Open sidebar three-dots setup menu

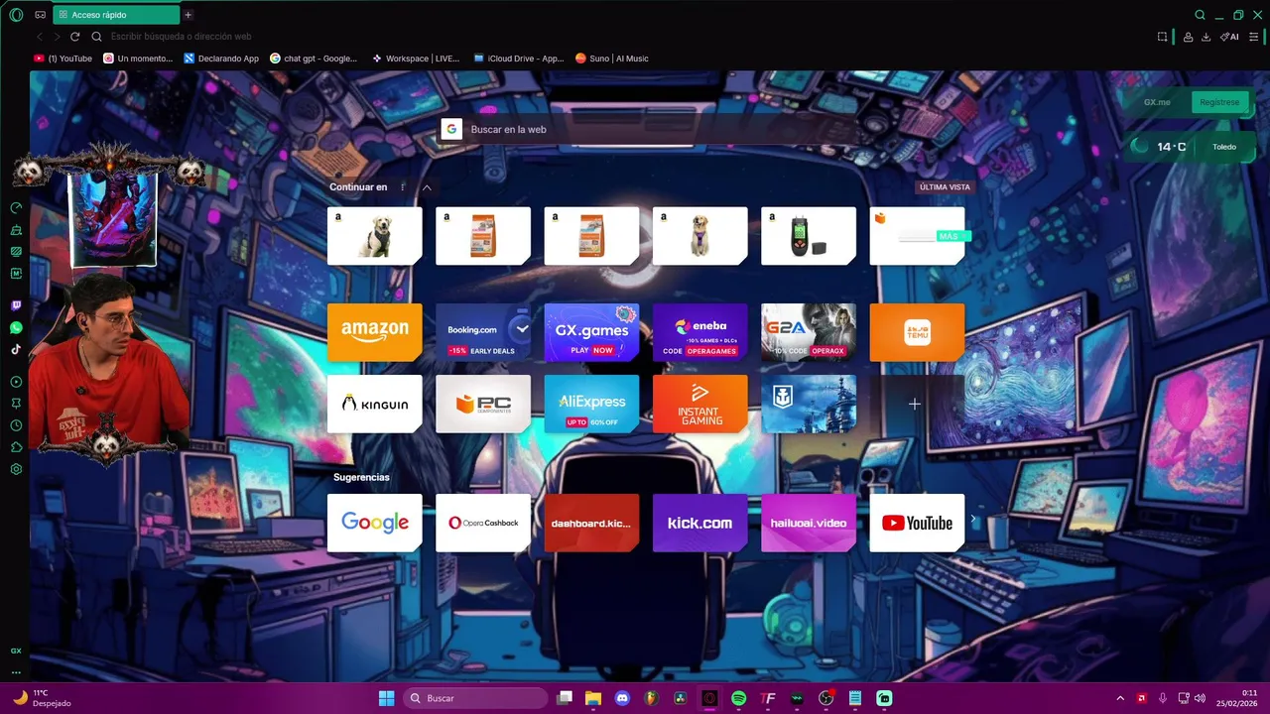(16, 671)
